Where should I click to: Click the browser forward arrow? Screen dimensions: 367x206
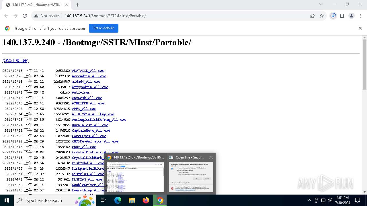click(x=15, y=16)
